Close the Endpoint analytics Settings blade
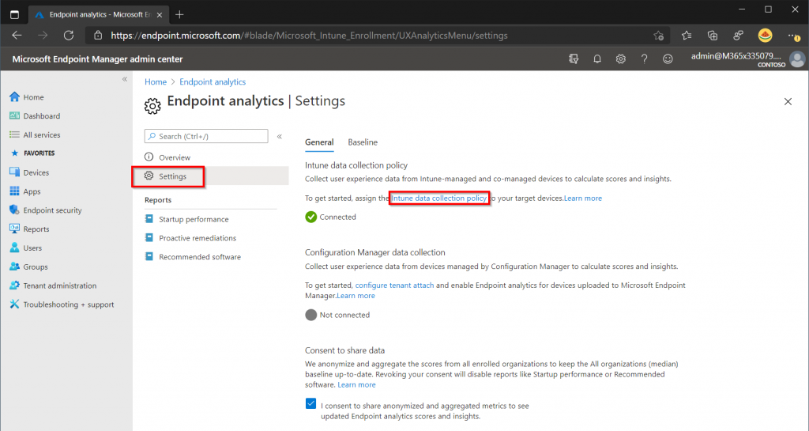809x431 pixels. 788,102
